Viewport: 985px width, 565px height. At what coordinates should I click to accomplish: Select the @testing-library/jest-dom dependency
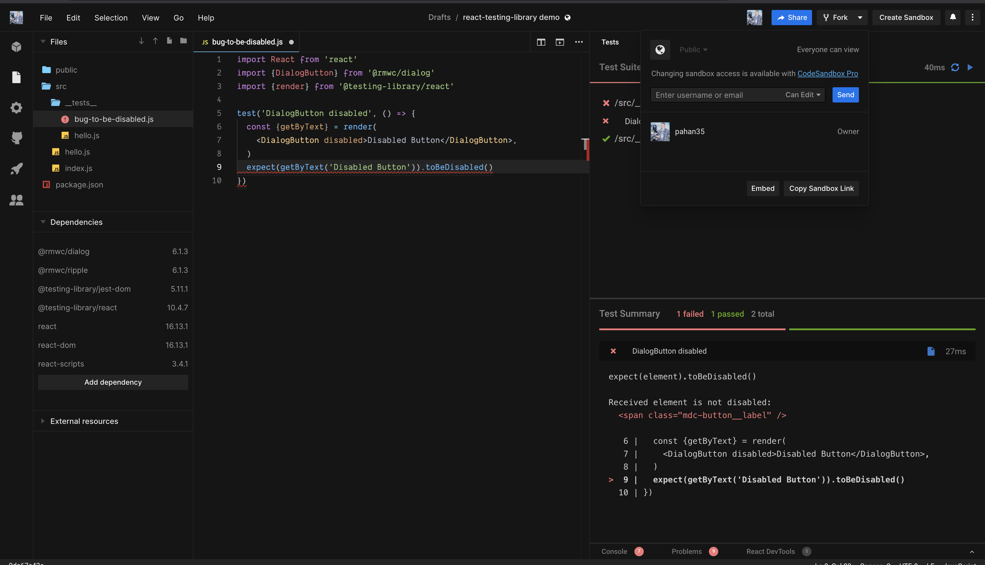pos(113,289)
